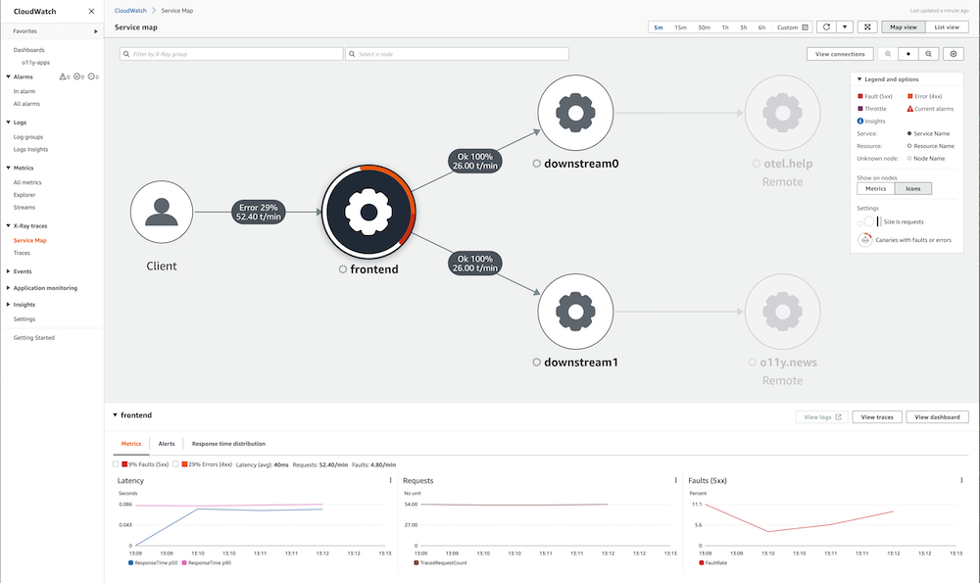Screen dimensions: 980x583
Task: Open the Custom time range calendar icon
Action: [x=805, y=27]
